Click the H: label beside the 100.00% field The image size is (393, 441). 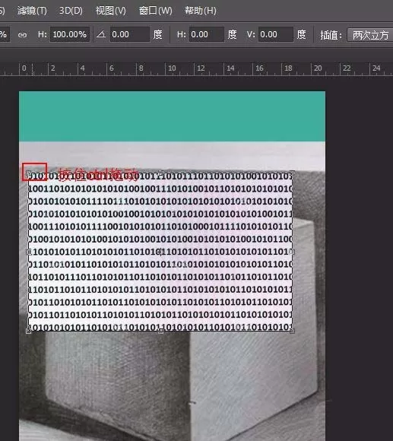coord(42,34)
